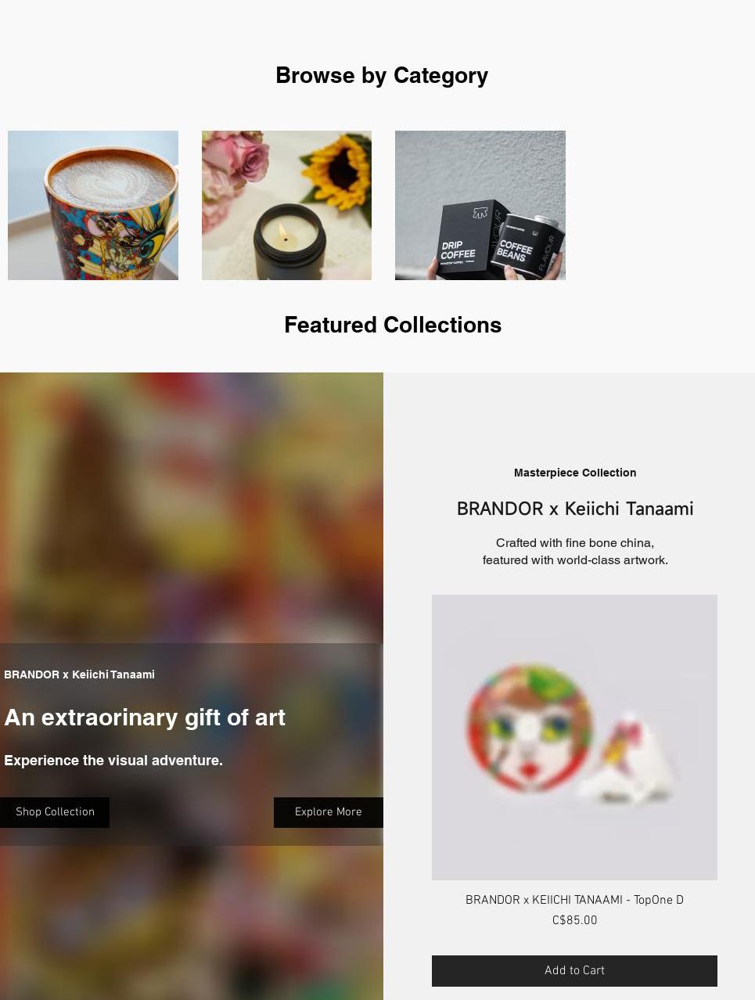
Task: Click 'Crafted with fine bone china' text
Action: click(x=575, y=543)
